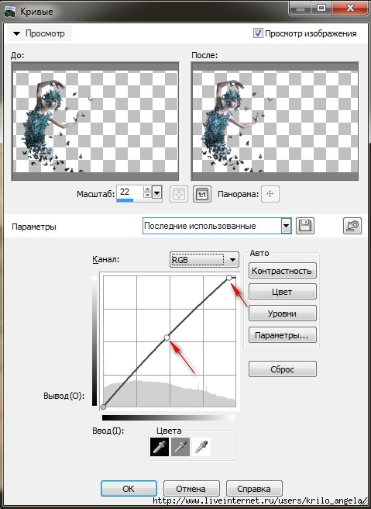Click the После preview thumbnail
Viewport: 371px width, 509px height.
coord(275,121)
